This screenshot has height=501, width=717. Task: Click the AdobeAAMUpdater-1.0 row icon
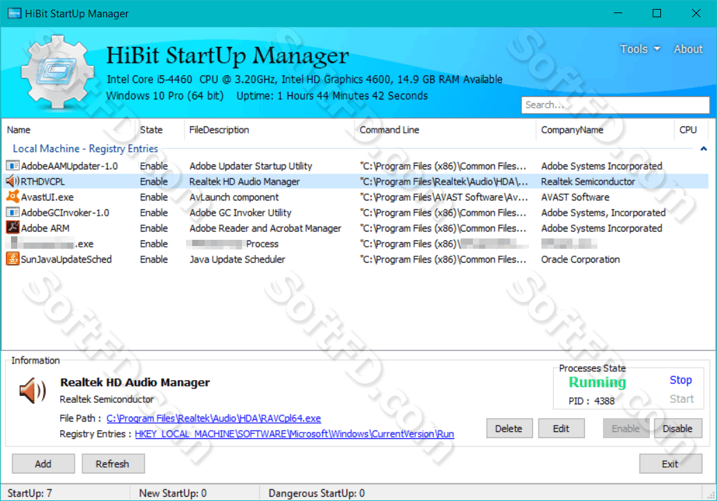pyautogui.click(x=12, y=166)
